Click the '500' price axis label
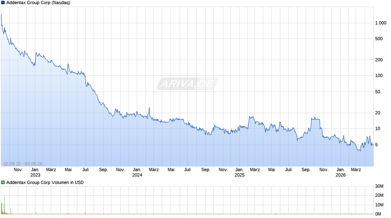 [379, 39]
